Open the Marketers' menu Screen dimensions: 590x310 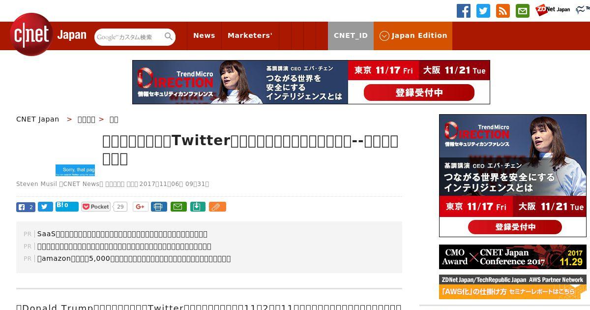click(x=250, y=35)
